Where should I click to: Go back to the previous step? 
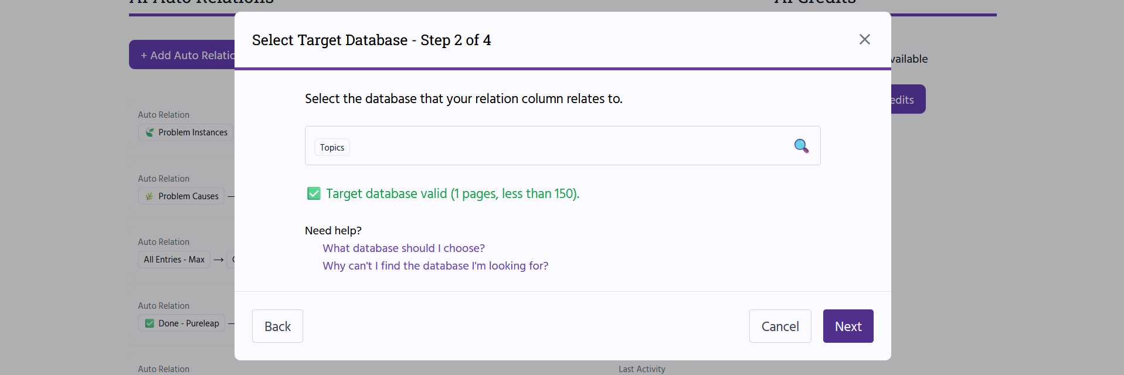[x=277, y=326]
